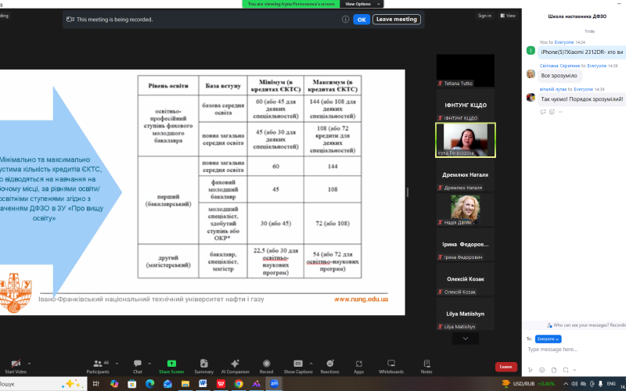The width and height of the screenshot is (626, 391).
Task: Expand more participant videos with down chevron
Action: click(465, 339)
